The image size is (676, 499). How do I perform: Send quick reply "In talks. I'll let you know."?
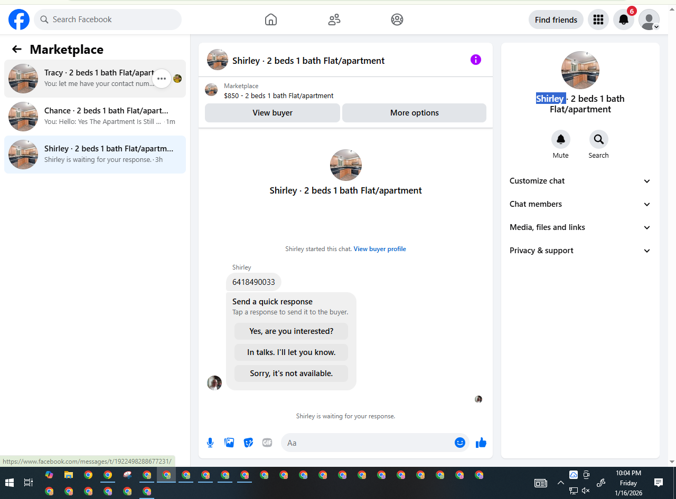click(292, 352)
